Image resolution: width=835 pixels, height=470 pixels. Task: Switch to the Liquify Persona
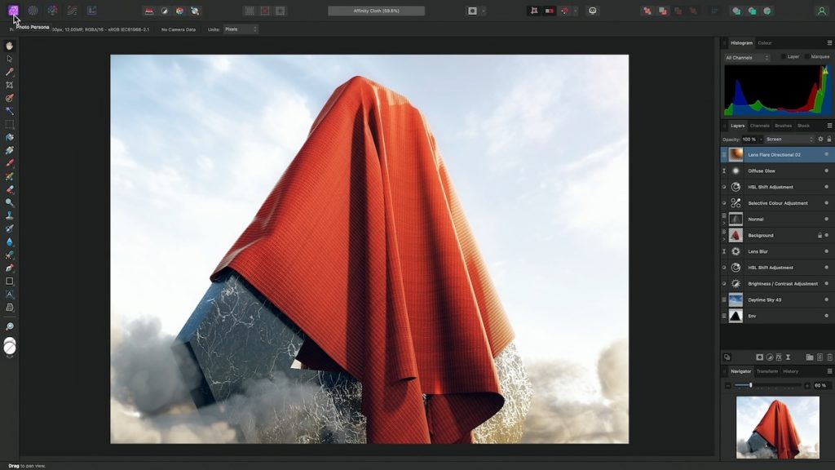33,10
